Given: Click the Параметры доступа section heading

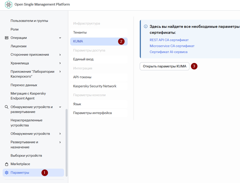Looking at the screenshot, I should [89, 50].
